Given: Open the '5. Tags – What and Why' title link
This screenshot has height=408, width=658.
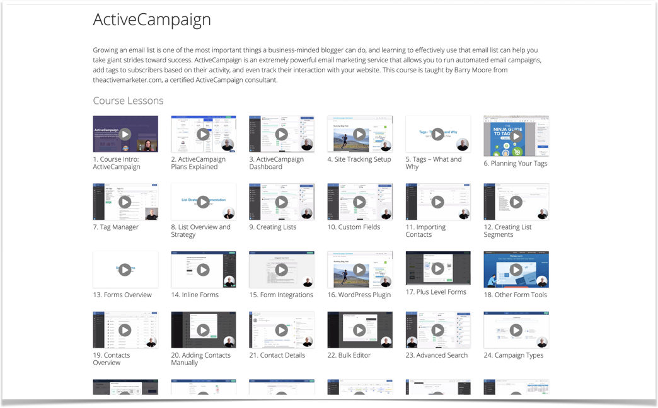Looking at the screenshot, I should pyautogui.click(x=434, y=163).
